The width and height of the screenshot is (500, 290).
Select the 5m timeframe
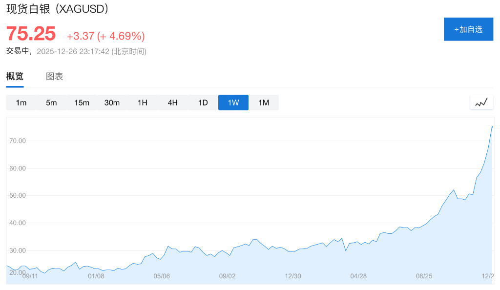(51, 103)
